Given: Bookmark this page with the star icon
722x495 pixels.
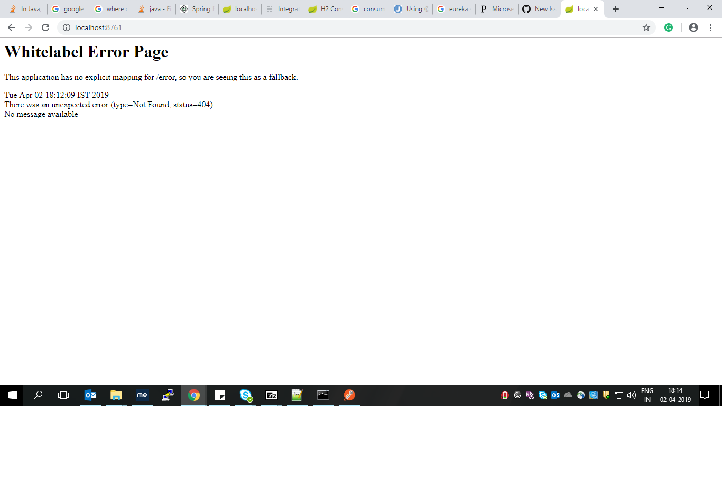Looking at the screenshot, I should pyautogui.click(x=646, y=27).
